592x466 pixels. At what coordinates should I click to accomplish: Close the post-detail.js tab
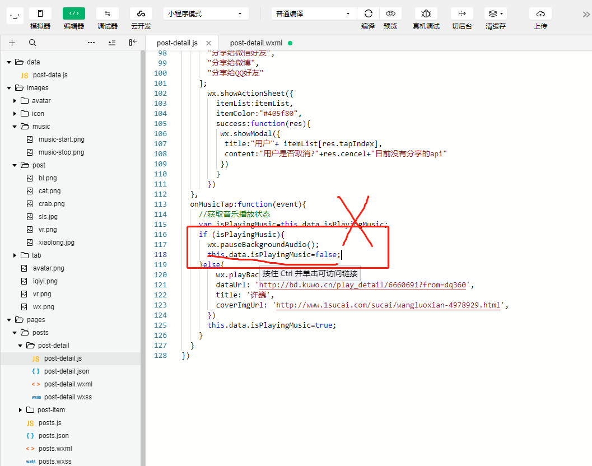pyautogui.click(x=209, y=43)
